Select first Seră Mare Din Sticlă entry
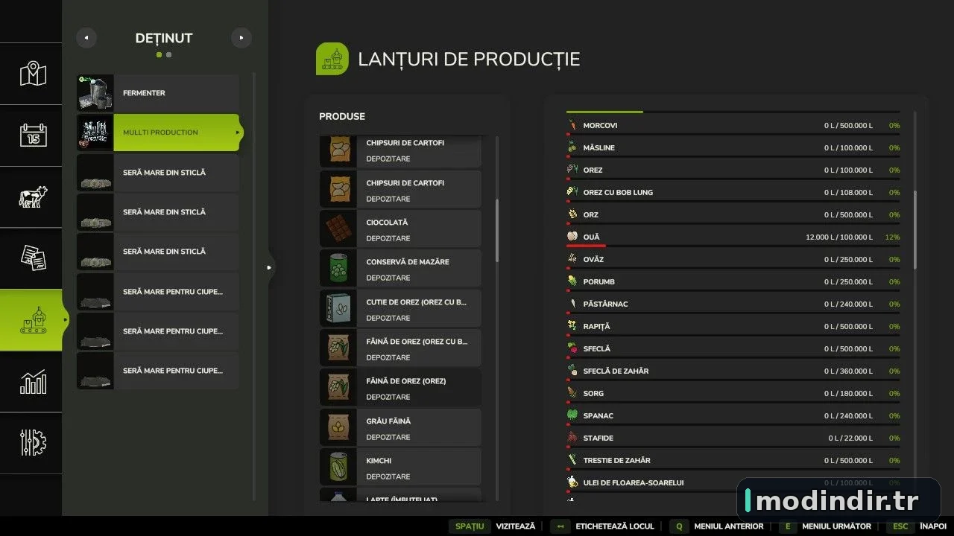 (158, 172)
